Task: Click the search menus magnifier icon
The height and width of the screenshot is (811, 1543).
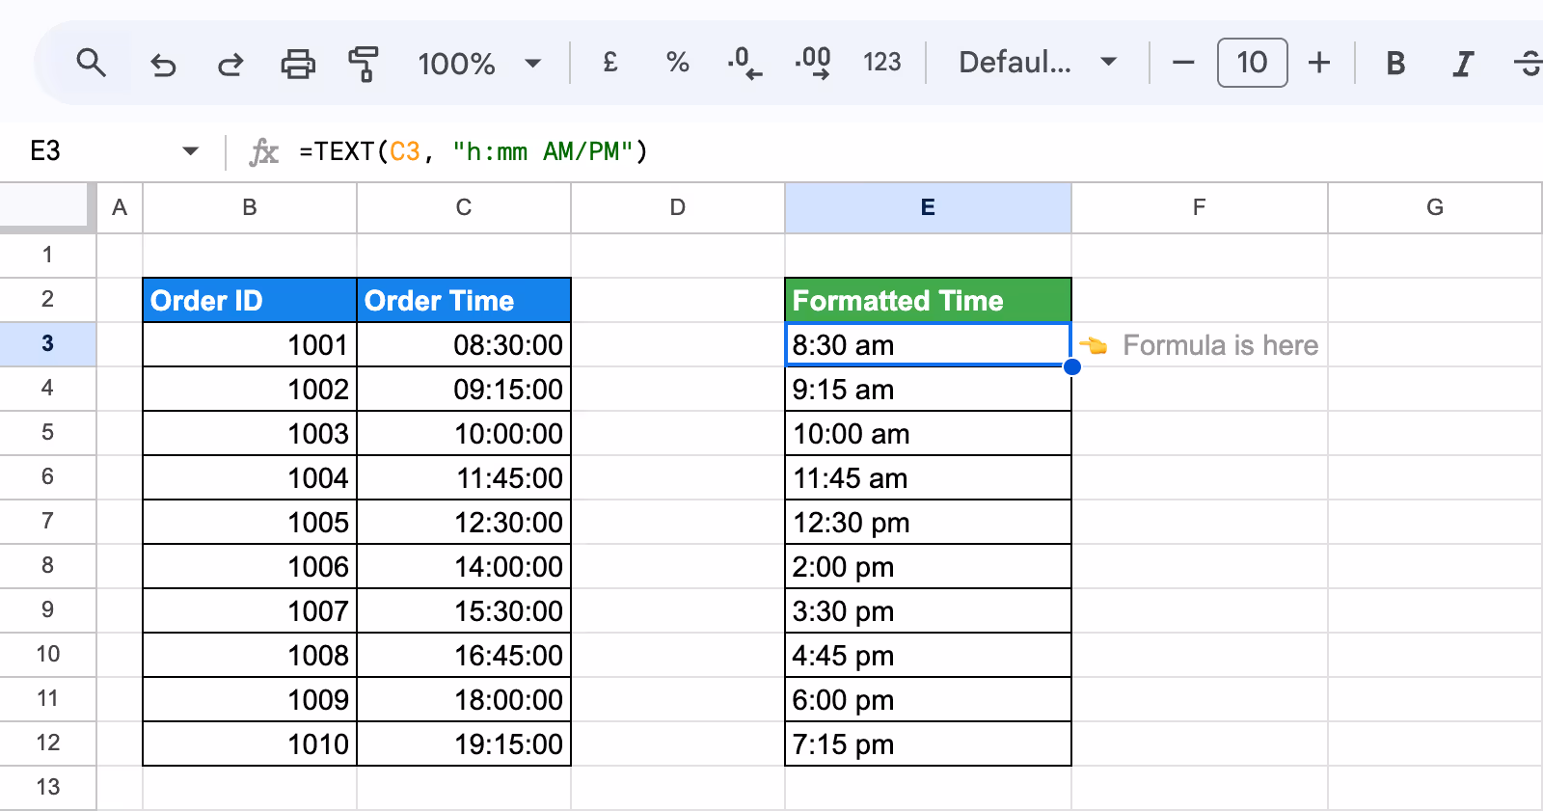Action: pyautogui.click(x=92, y=64)
